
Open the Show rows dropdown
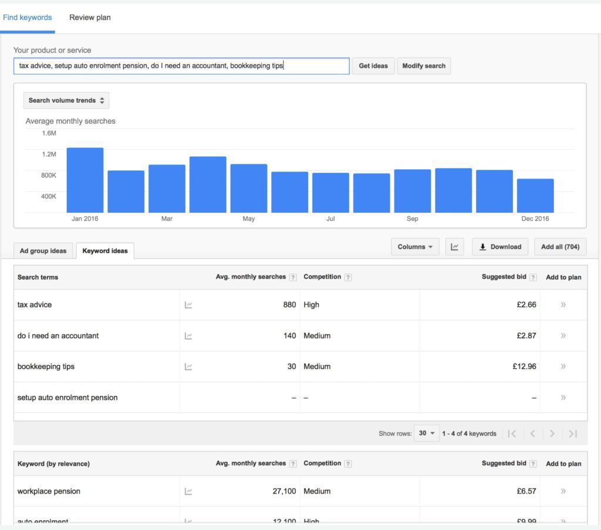[x=427, y=433]
